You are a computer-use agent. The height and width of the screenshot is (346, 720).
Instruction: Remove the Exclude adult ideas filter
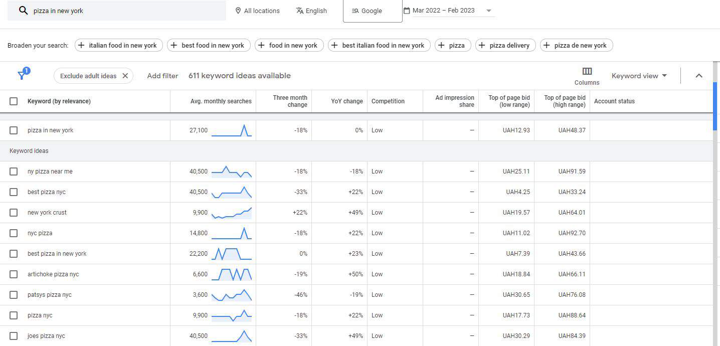tap(125, 75)
